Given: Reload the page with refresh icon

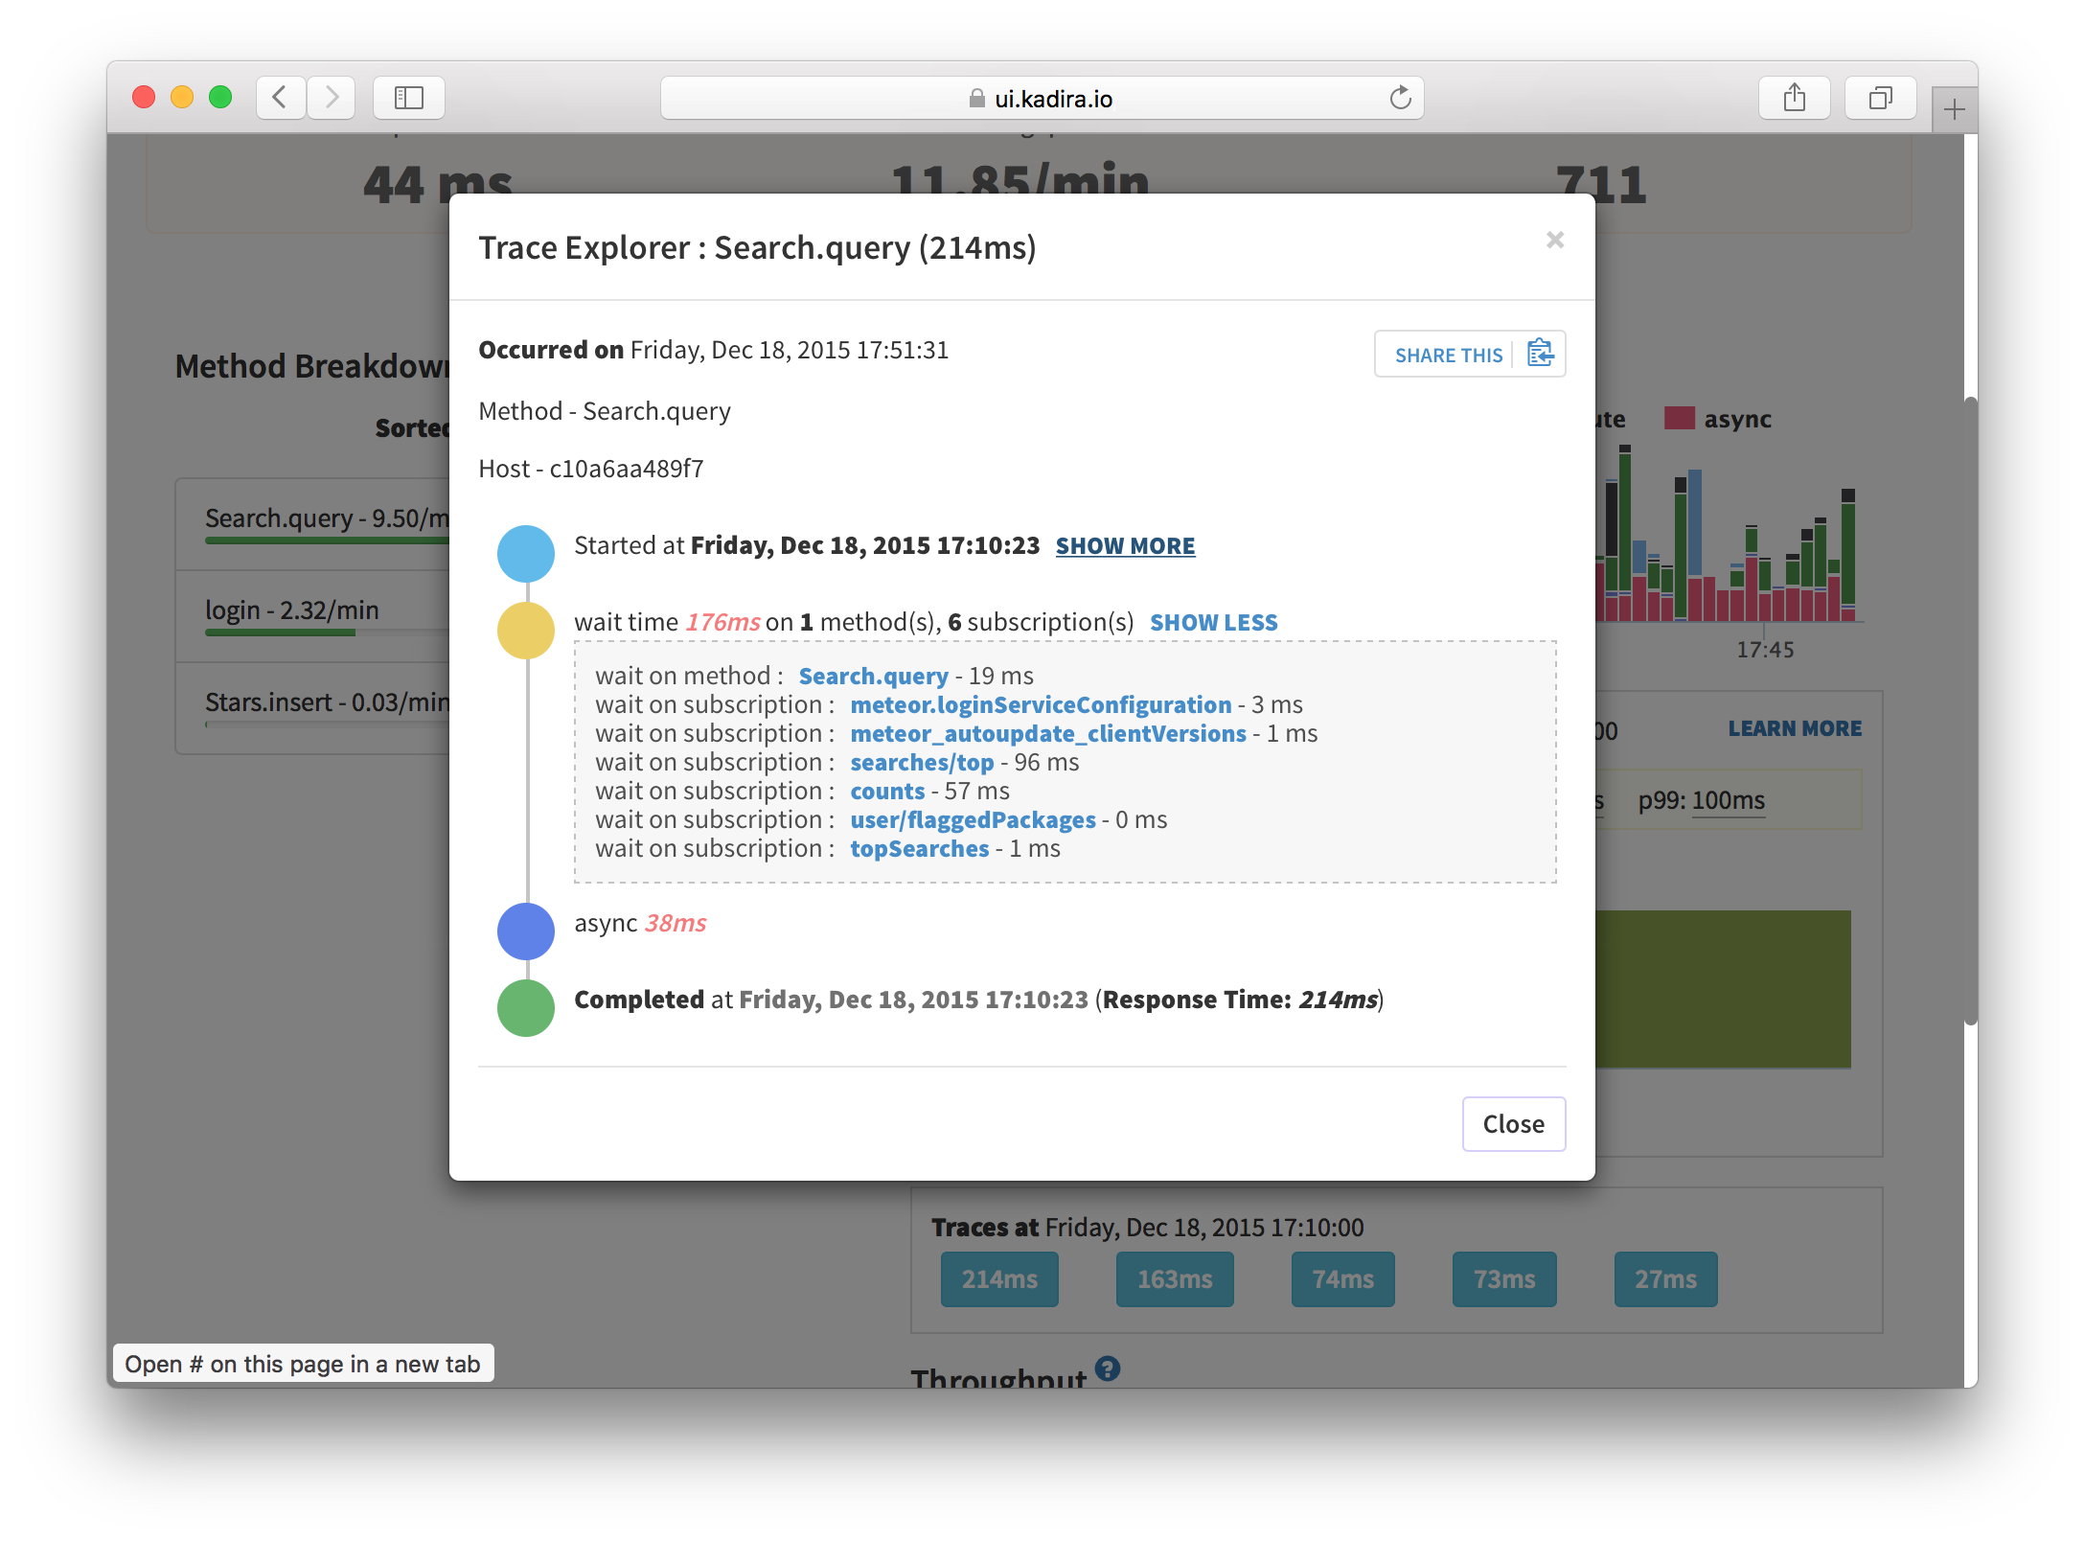Looking at the screenshot, I should point(1400,98).
